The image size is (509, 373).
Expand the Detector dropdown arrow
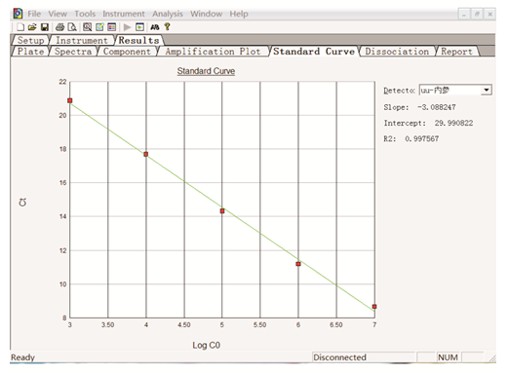[487, 90]
